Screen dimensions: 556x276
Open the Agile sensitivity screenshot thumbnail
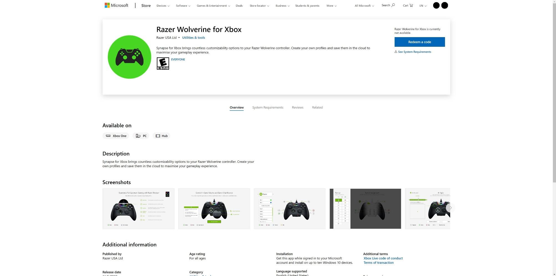[428, 209]
